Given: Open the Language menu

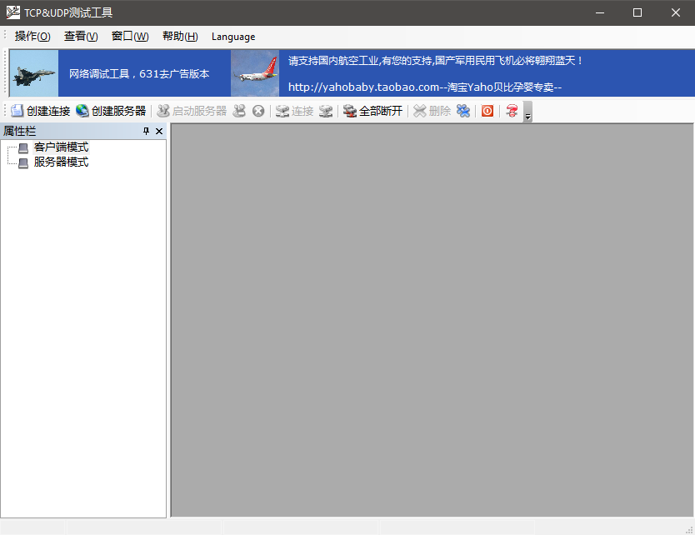Looking at the screenshot, I should (232, 36).
